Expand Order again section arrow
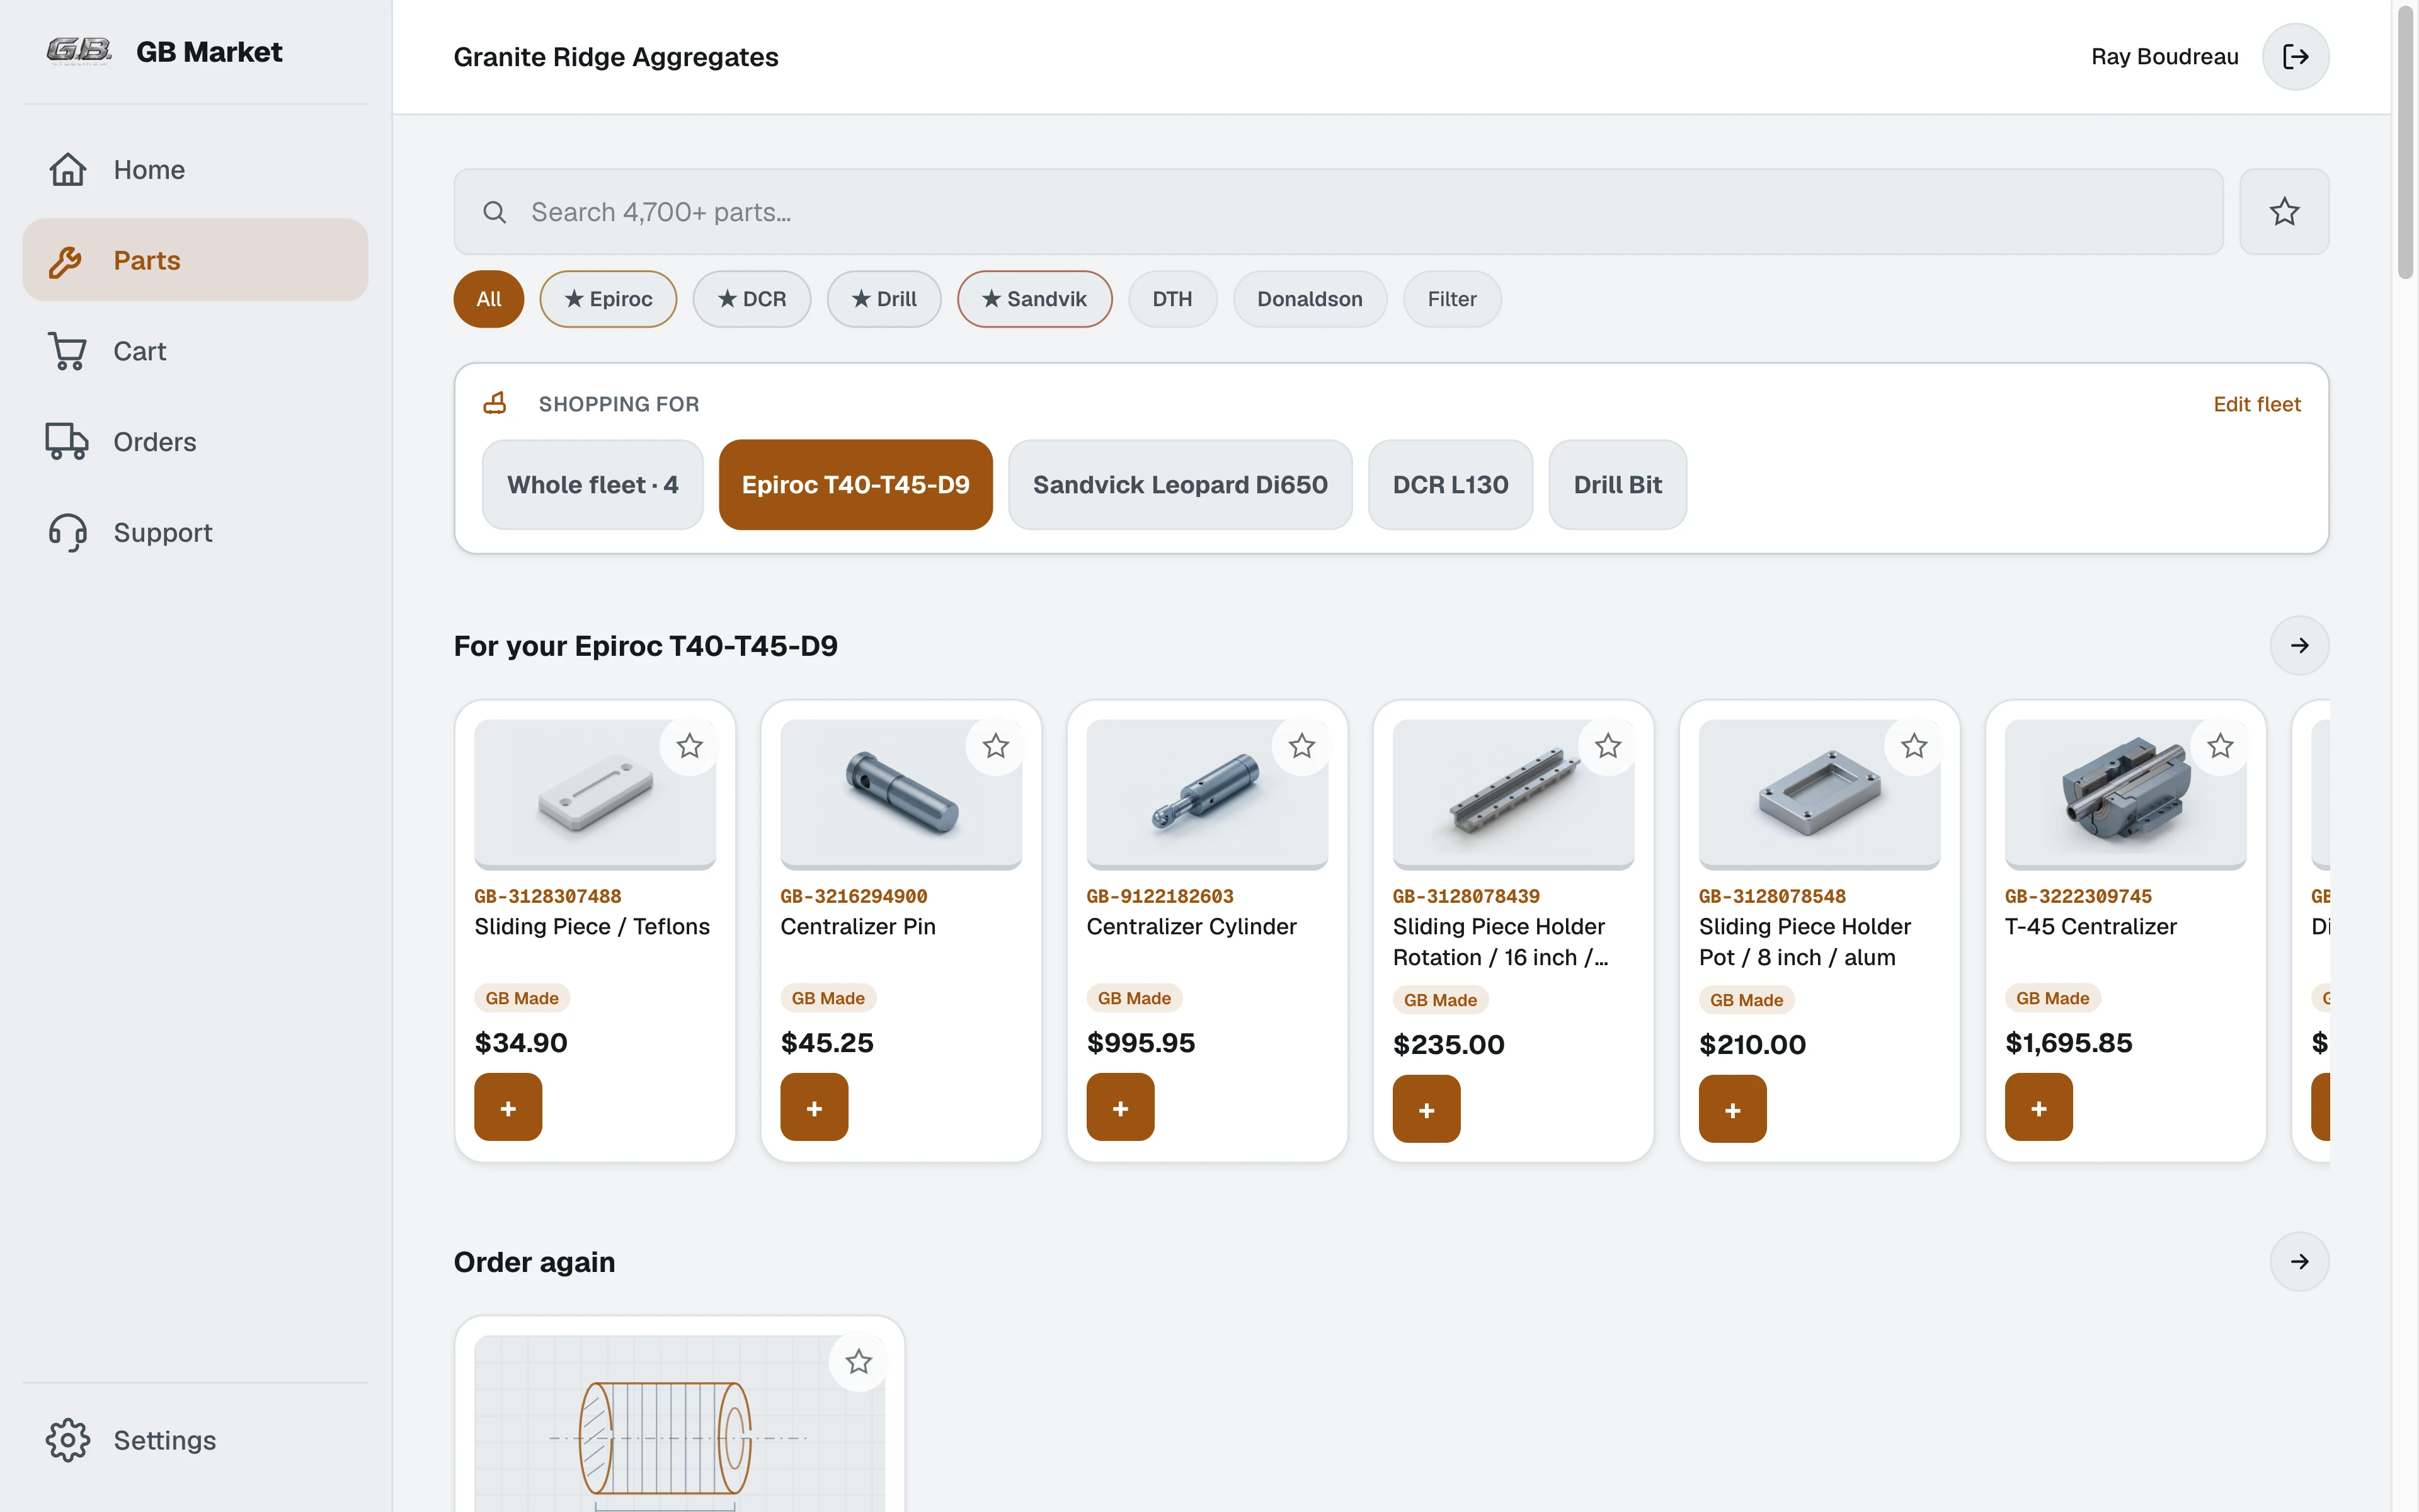Image resolution: width=2419 pixels, height=1512 pixels. point(2299,1262)
